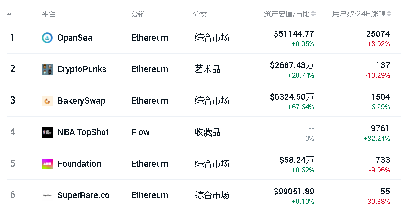Image resolution: width=401 pixels, height=214 pixels.
Task: Click the BakerySwap logo icon
Action: click(x=47, y=101)
